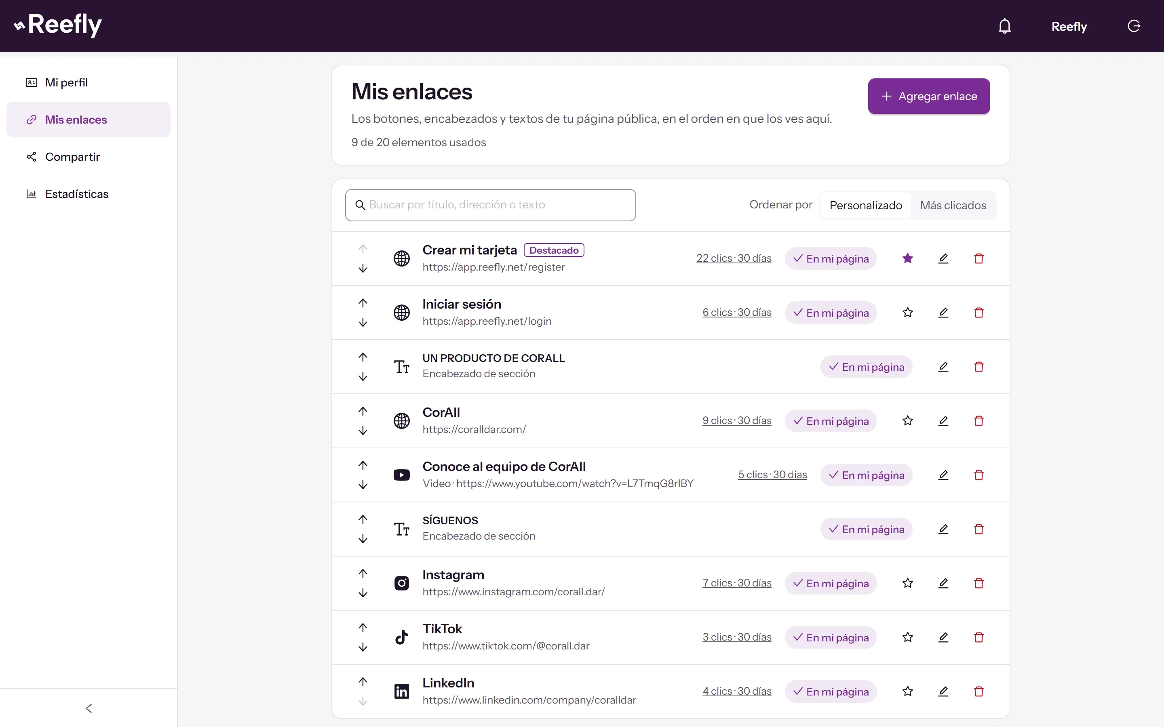Edit the LinkedIn link entry
1164x727 pixels.
coord(943,691)
